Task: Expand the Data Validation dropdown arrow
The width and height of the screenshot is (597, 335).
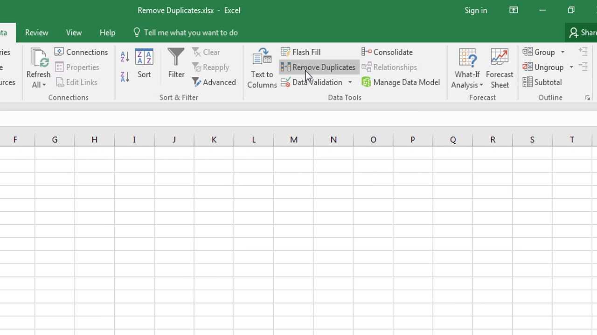Action: point(350,82)
